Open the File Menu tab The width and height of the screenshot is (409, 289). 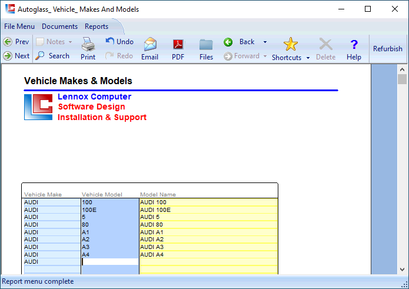pos(19,26)
